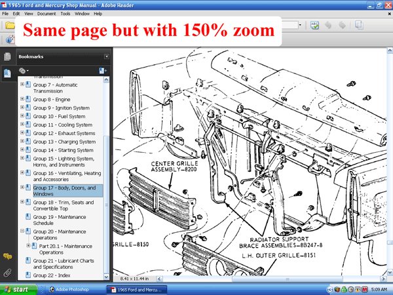Image resolution: width=393 pixels, height=295 pixels.
Task: Expand Part 20.1 - Maintenance Operations
Action: click(x=28, y=246)
